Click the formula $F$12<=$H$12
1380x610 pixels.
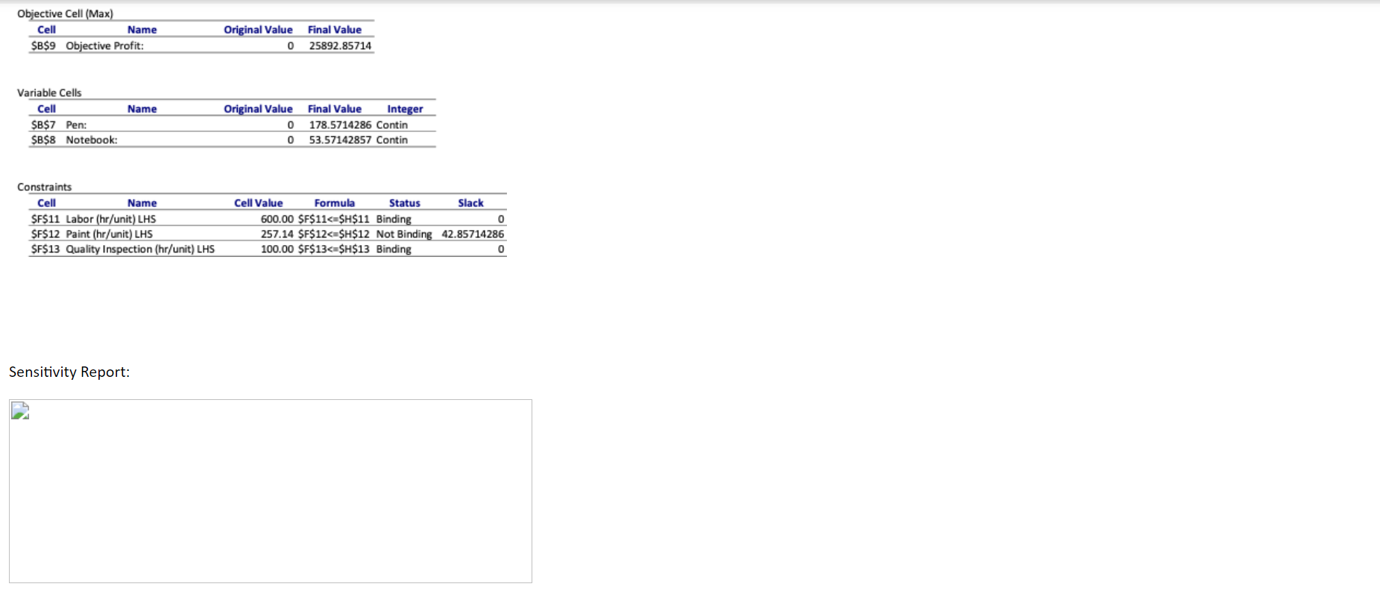pyautogui.click(x=334, y=234)
